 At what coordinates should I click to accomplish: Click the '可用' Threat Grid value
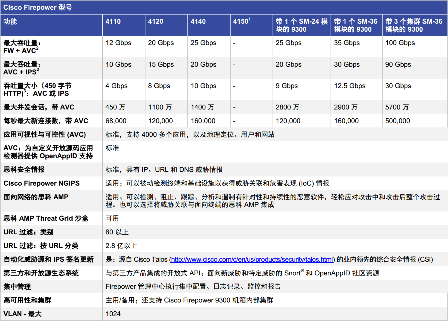pos(112,218)
